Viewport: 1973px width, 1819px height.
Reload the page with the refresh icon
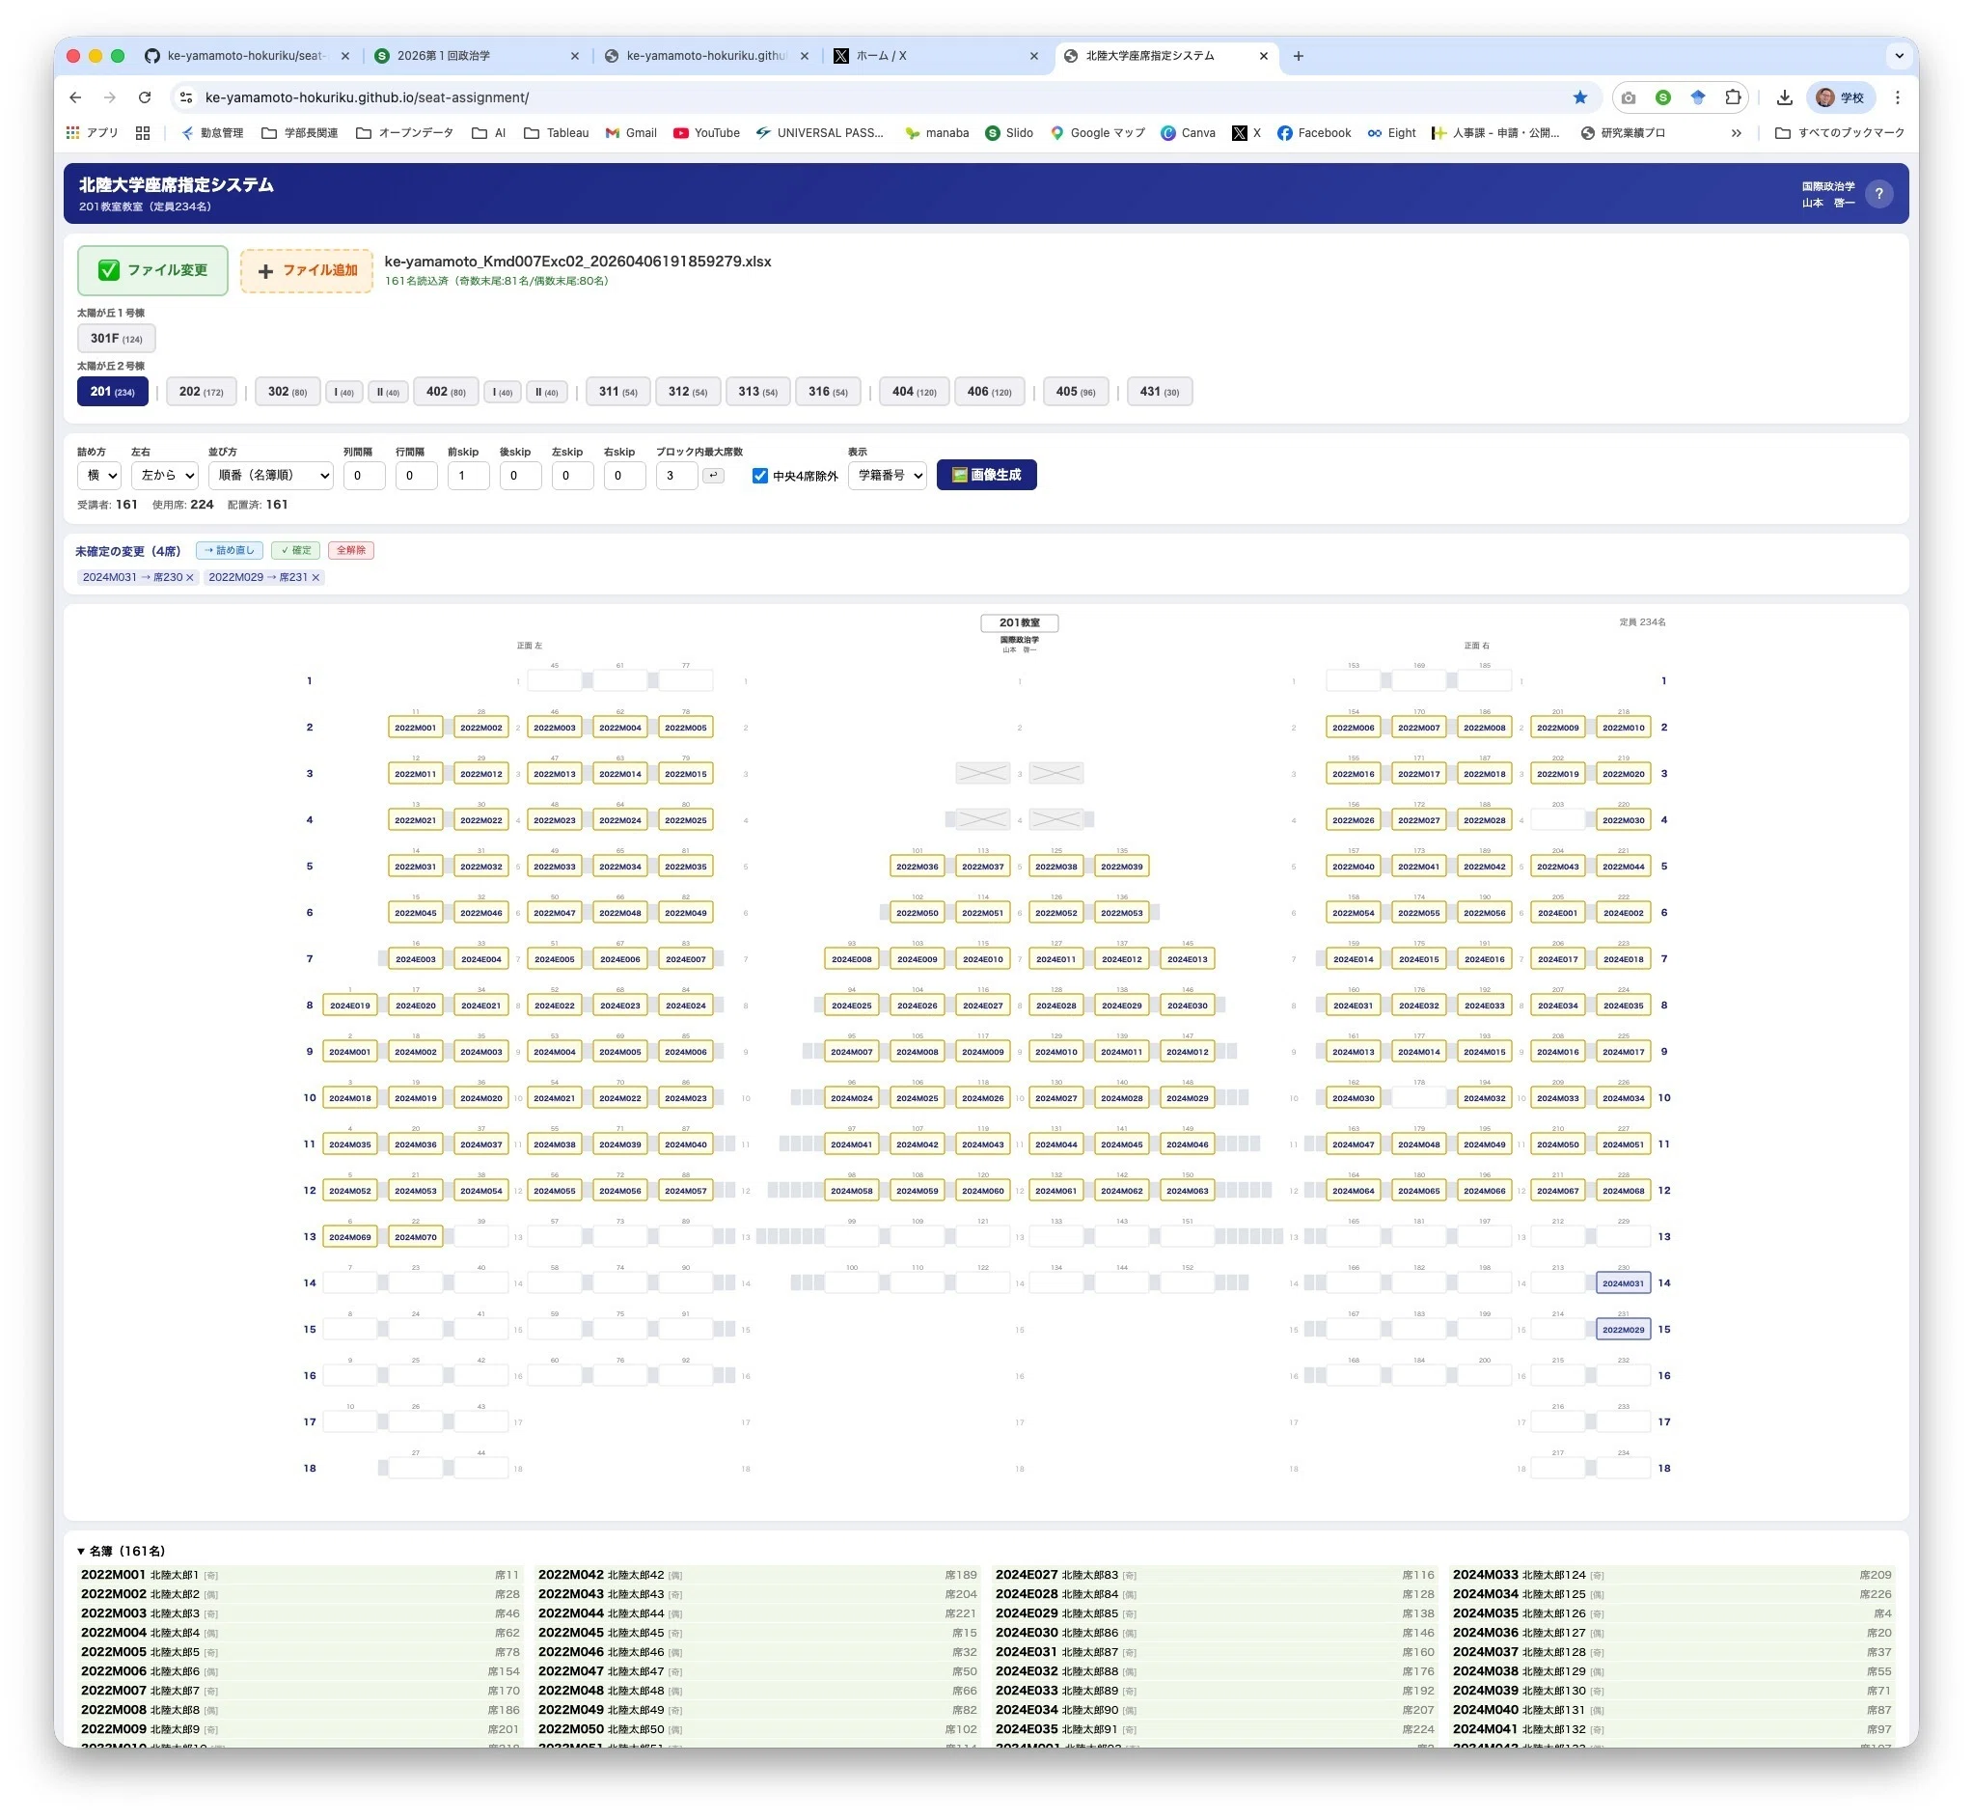[145, 97]
